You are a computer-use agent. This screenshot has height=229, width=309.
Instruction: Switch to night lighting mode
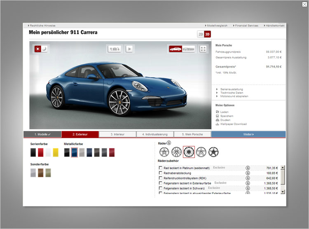[x=44, y=49]
